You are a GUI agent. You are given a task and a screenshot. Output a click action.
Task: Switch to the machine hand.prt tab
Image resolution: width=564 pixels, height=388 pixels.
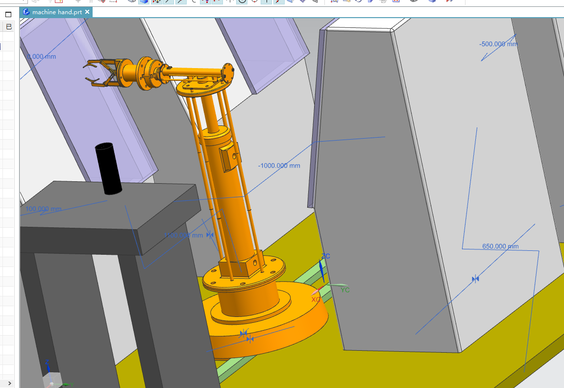point(56,12)
